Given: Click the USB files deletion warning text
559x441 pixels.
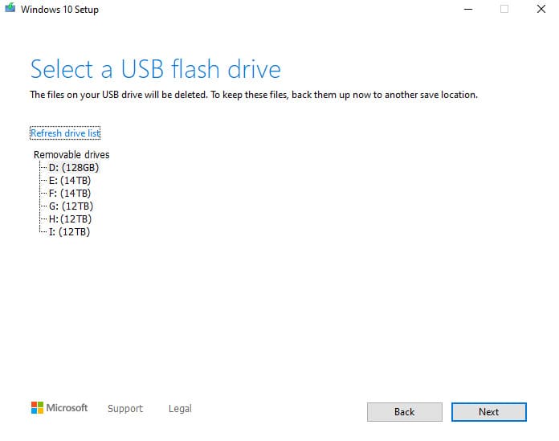Looking at the screenshot, I should pos(254,95).
